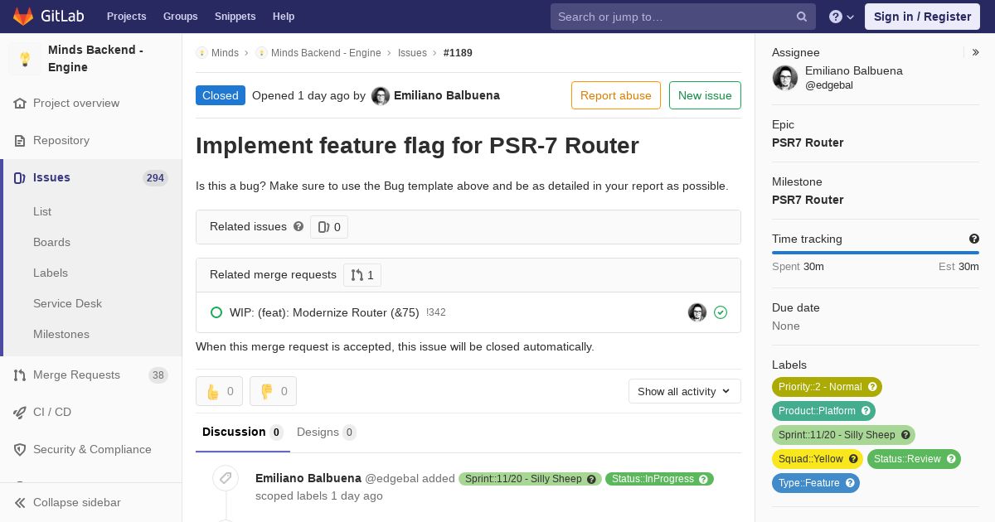Open the Help navbar item
Image resolution: width=995 pixels, height=522 pixels.
(x=284, y=17)
